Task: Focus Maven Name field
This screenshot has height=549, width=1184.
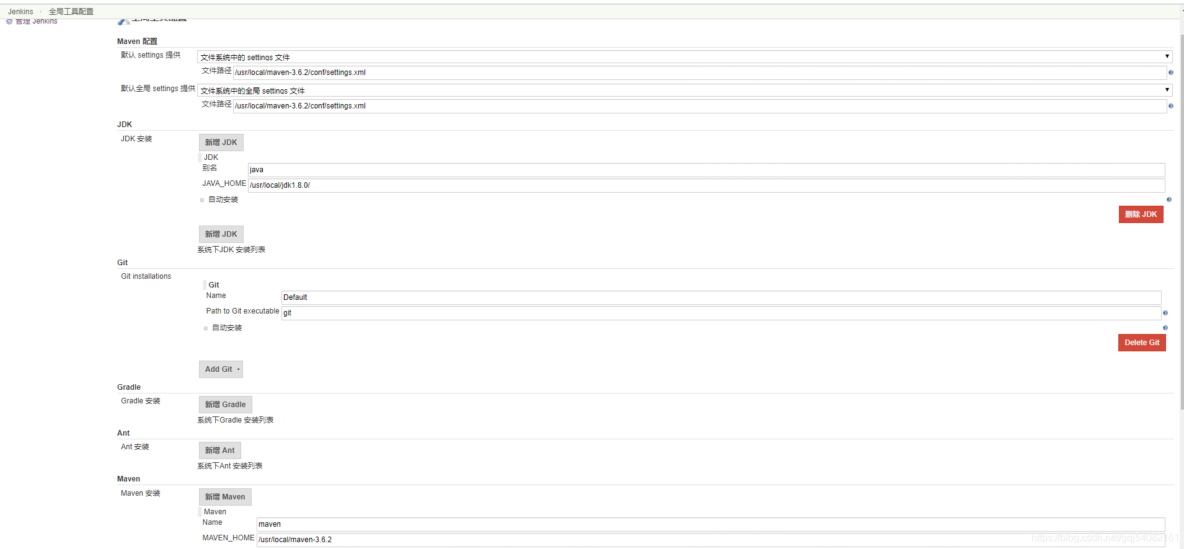Action: coord(711,524)
